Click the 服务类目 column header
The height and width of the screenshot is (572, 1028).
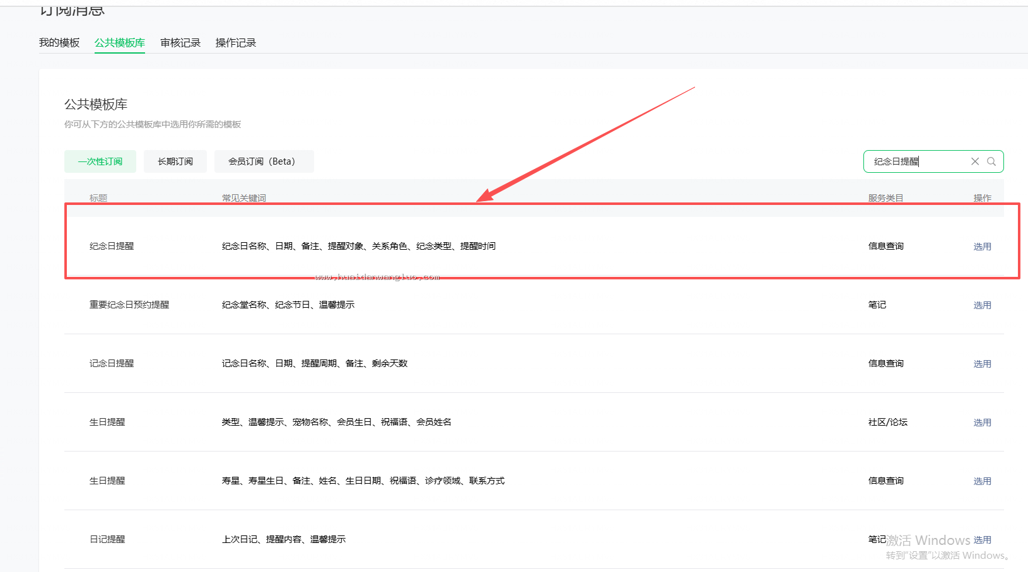(885, 198)
